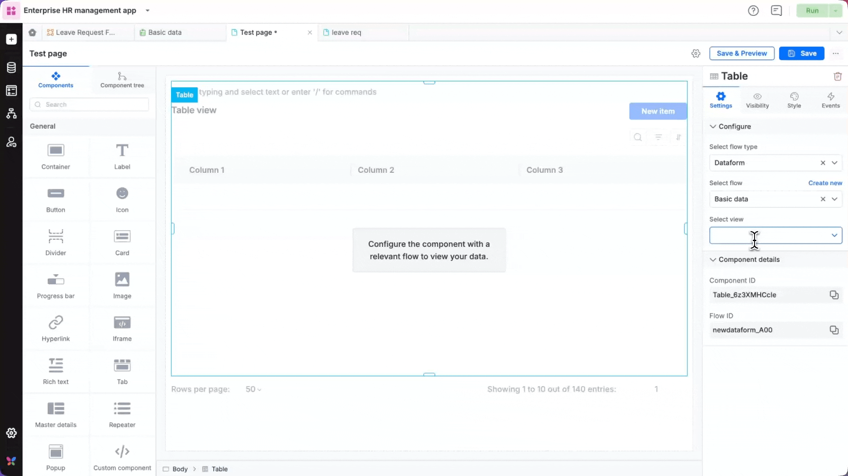848x476 pixels.
Task: Copy the Flow ID value
Action: pos(834,330)
